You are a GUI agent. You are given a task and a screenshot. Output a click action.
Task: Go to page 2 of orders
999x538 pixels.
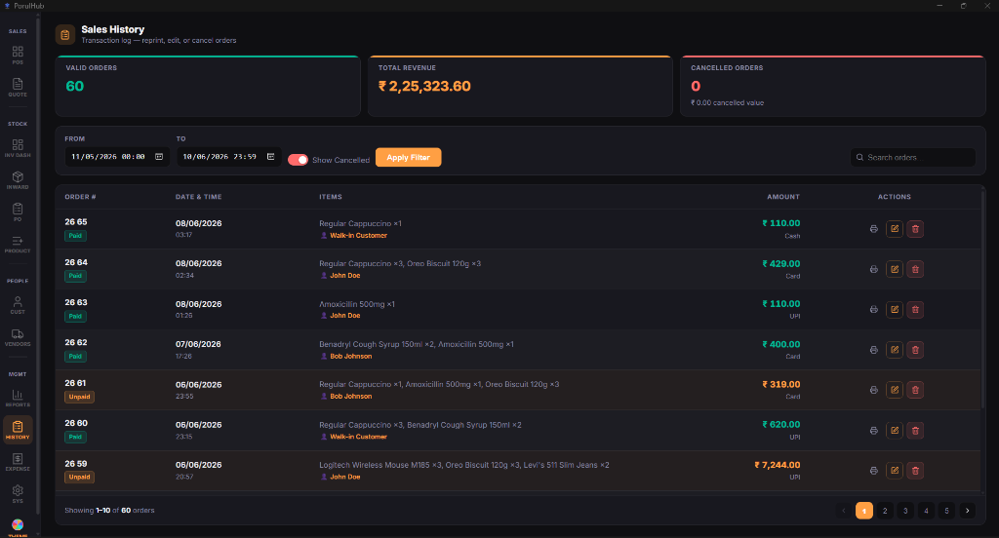coord(884,511)
